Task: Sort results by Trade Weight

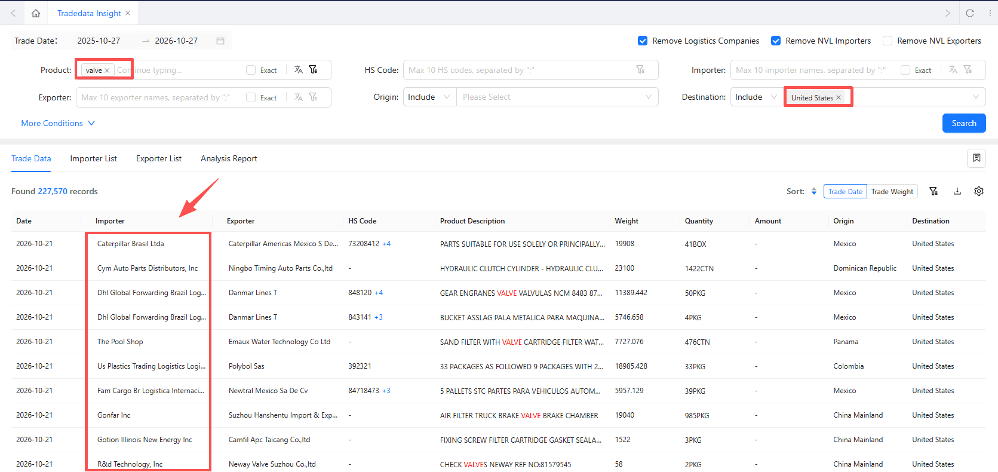Action: (x=892, y=191)
